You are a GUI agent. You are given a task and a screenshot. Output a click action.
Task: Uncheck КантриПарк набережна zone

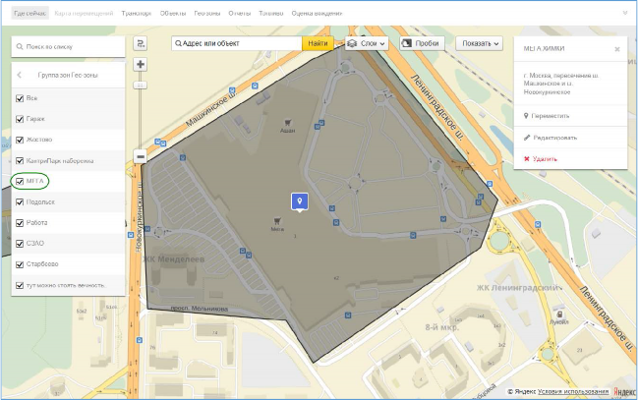point(19,161)
